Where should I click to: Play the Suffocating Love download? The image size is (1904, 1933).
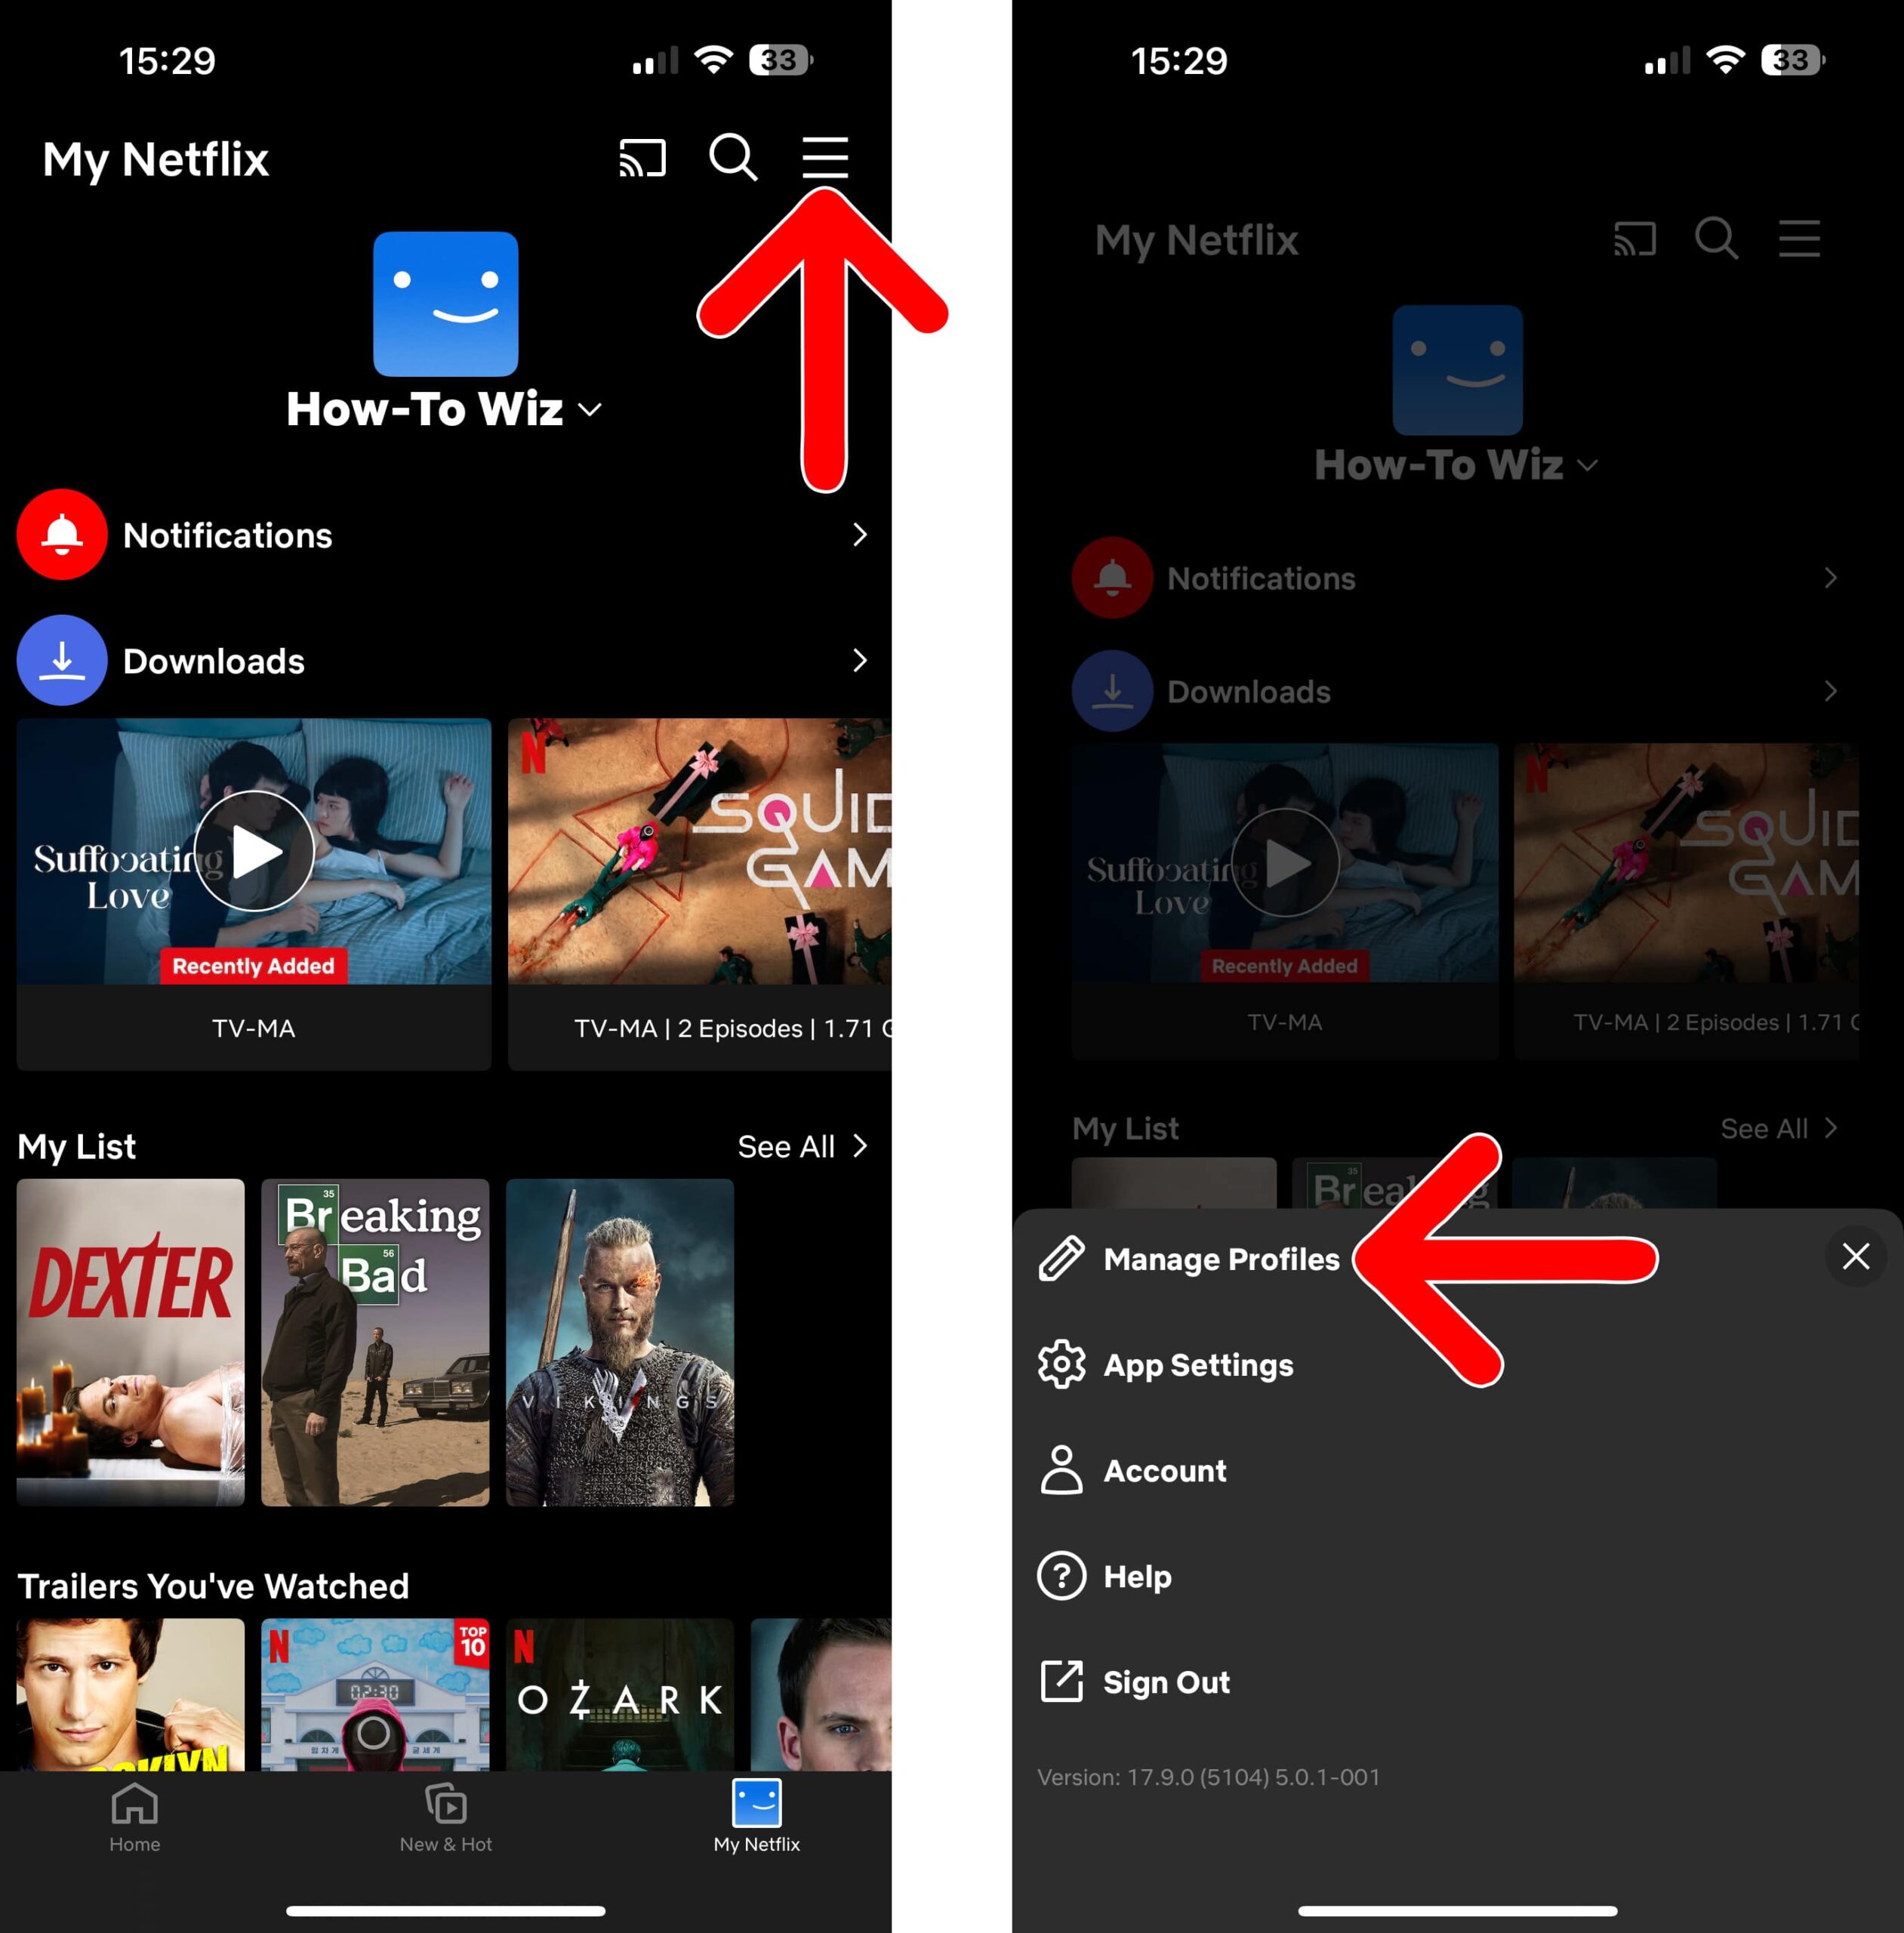coord(254,852)
